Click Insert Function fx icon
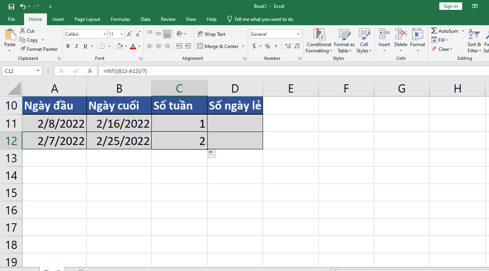The height and width of the screenshot is (271, 489). click(x=90, y=71)
